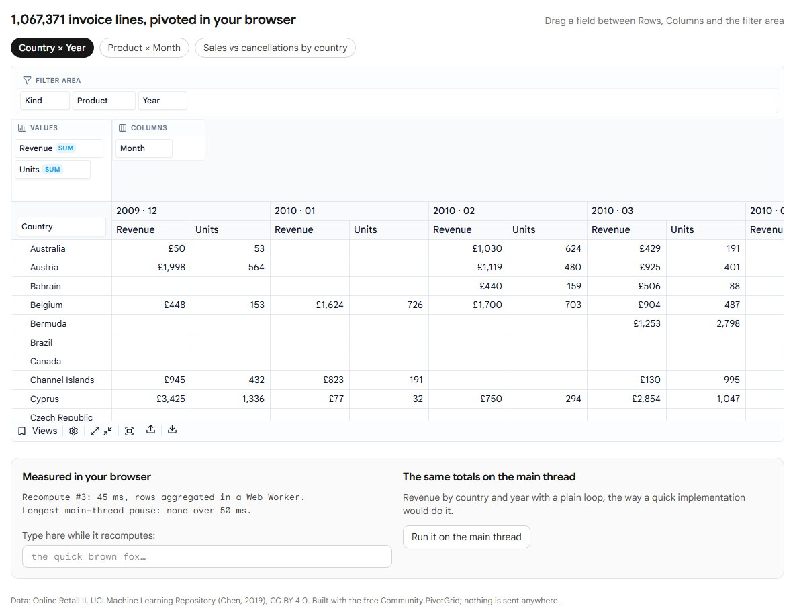Select the Year filter field chip
The height and width of the screenshot is (616, 795).
point(162,100)
